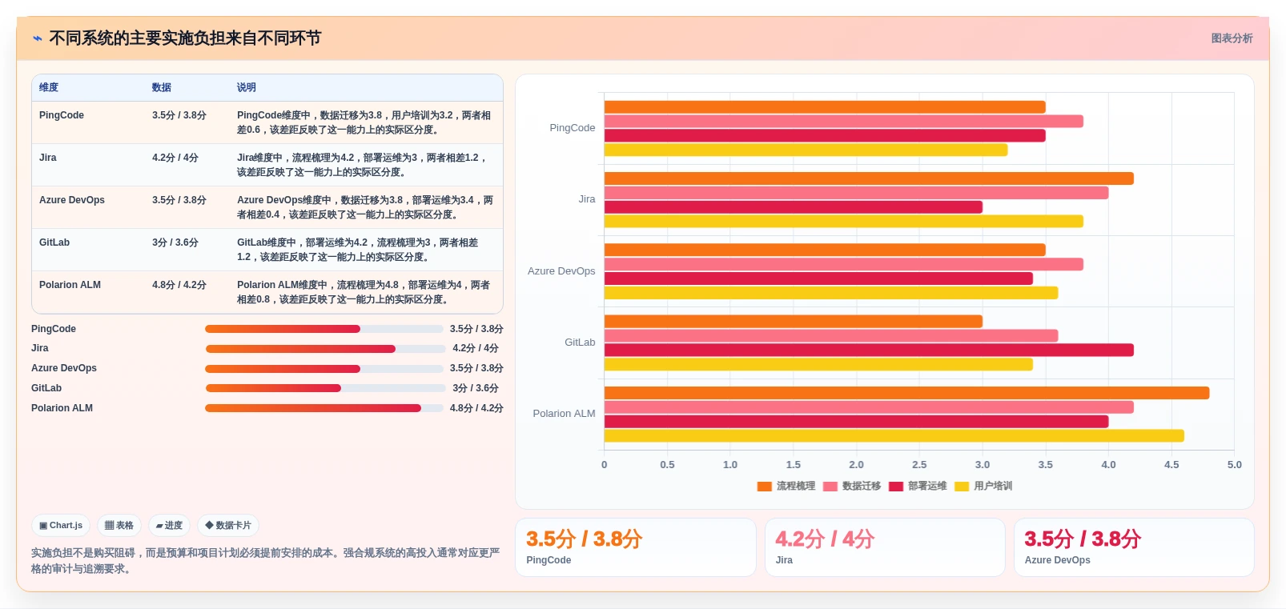
Task: Click PingCode orange 流程梳理 bar in chart
Action: 825,107
